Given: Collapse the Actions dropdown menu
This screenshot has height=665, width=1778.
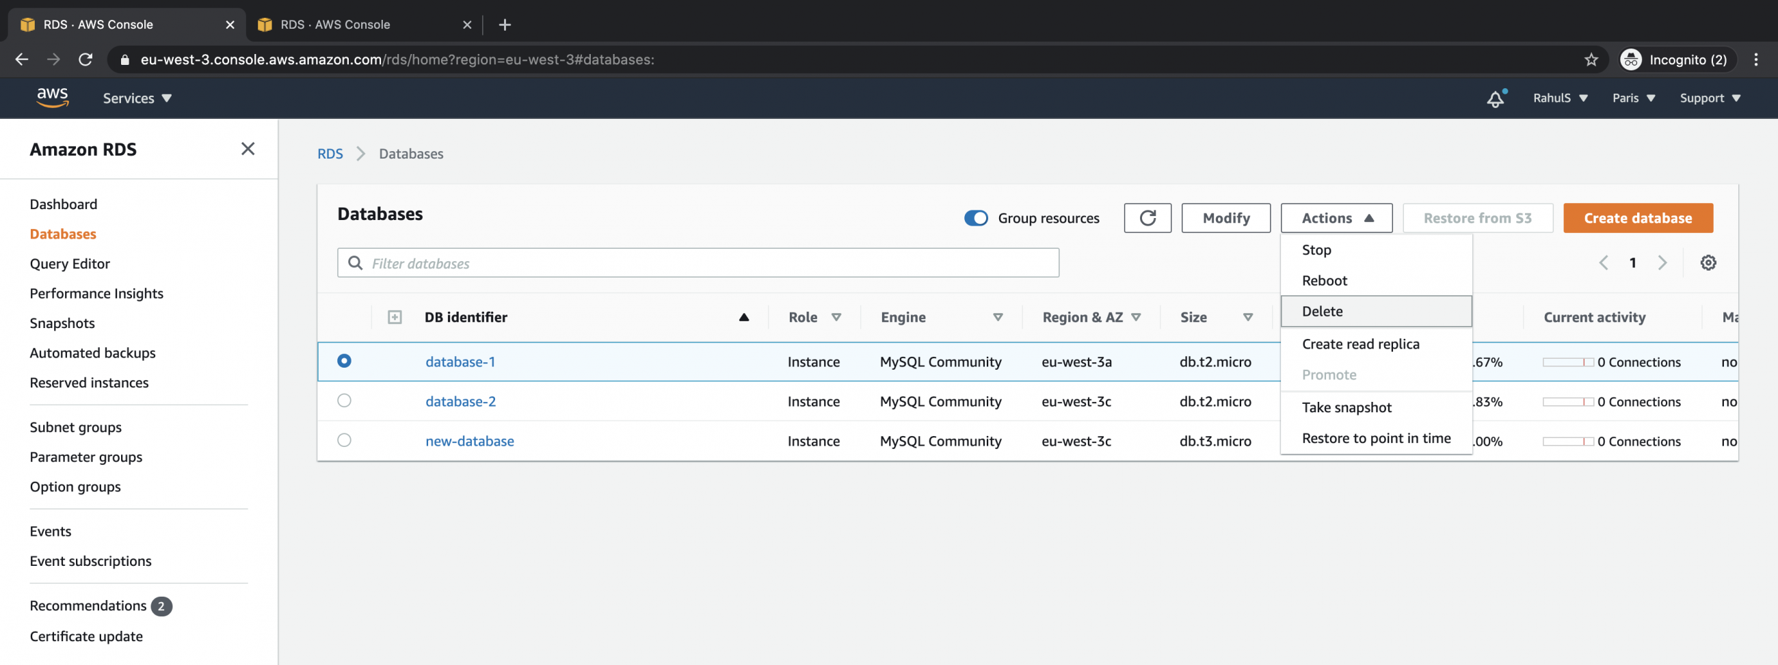Looking at the screenshot, I should click(x=1335, y=218).
